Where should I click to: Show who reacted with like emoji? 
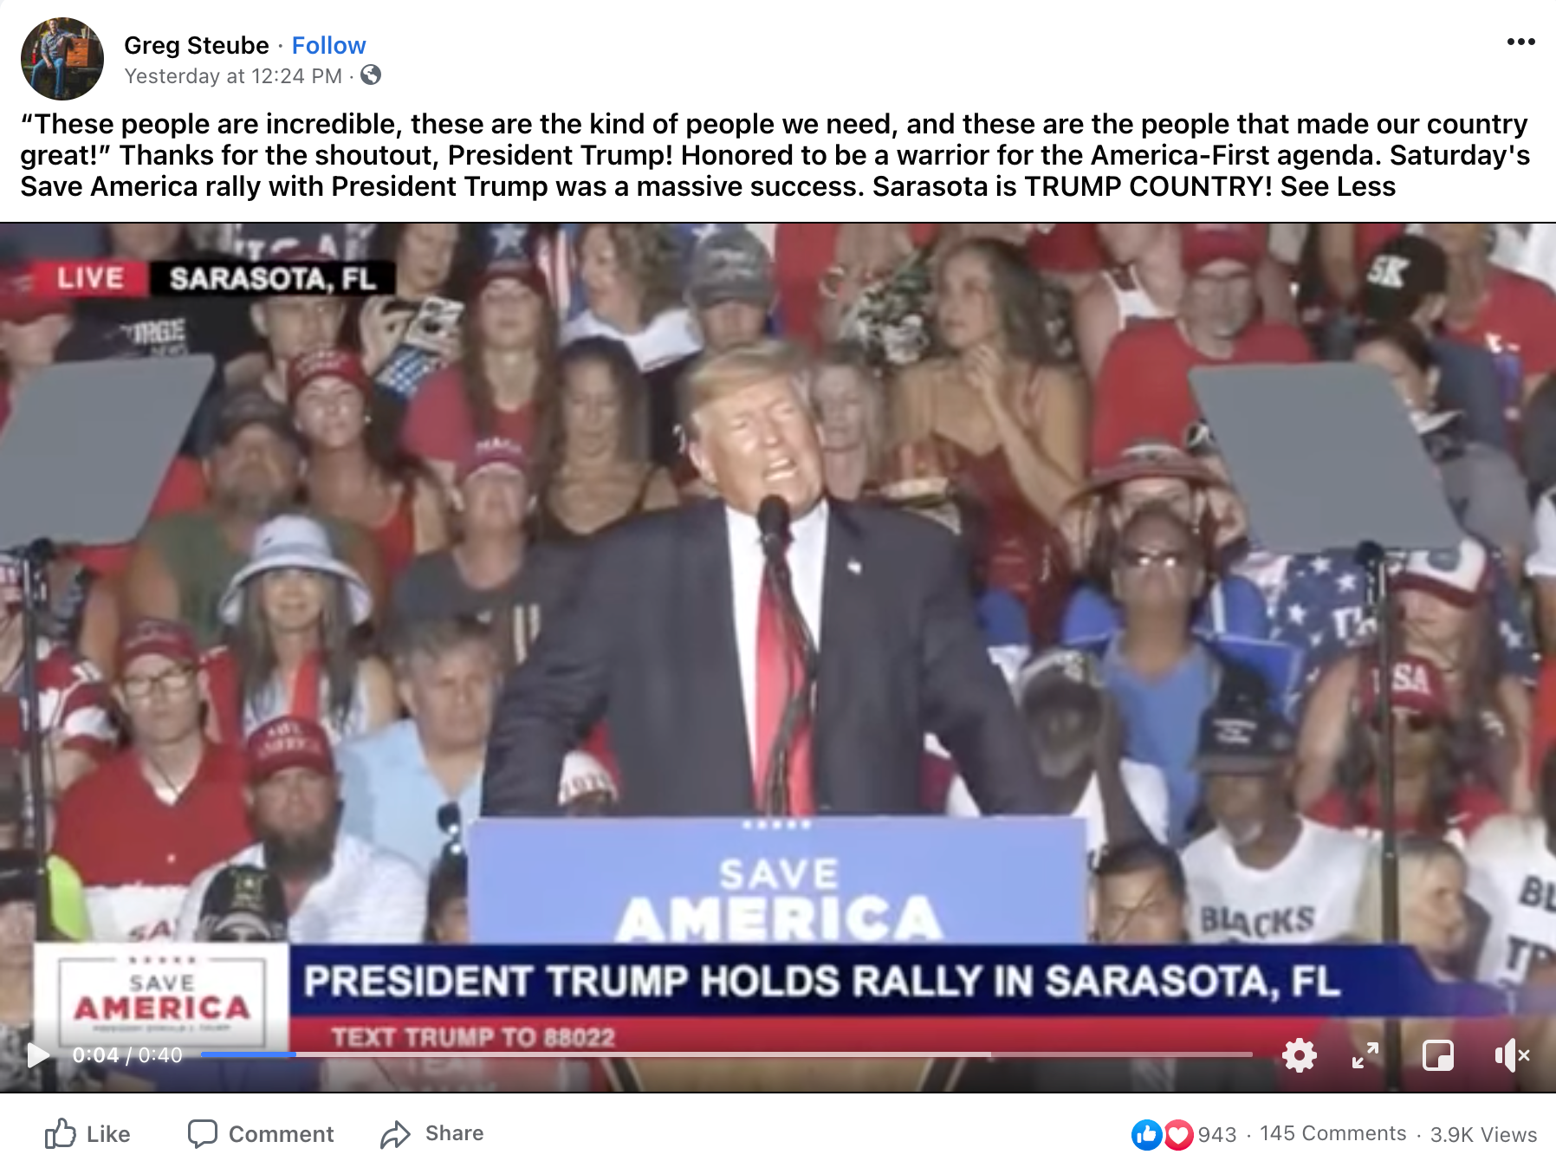coord(1145,1134)
